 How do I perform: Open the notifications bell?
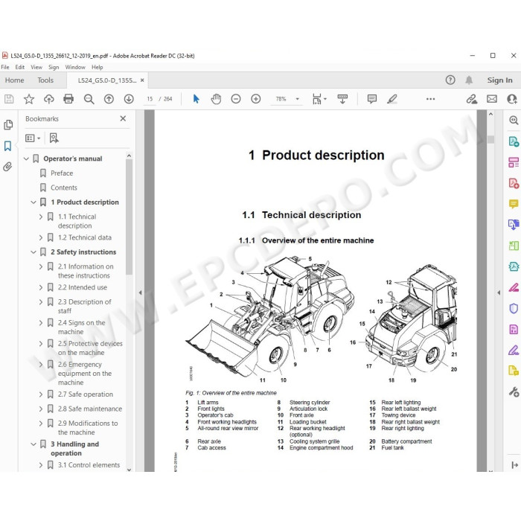pos(469,80)
